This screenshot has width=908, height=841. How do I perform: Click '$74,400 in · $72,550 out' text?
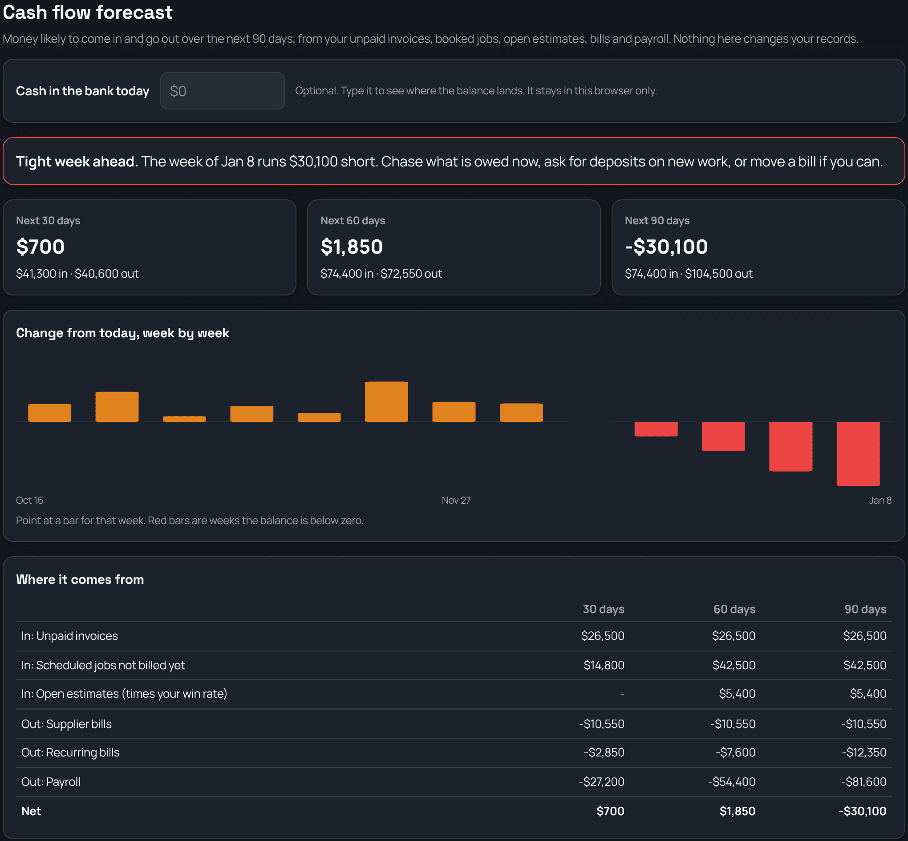click(x=381, y=274)
